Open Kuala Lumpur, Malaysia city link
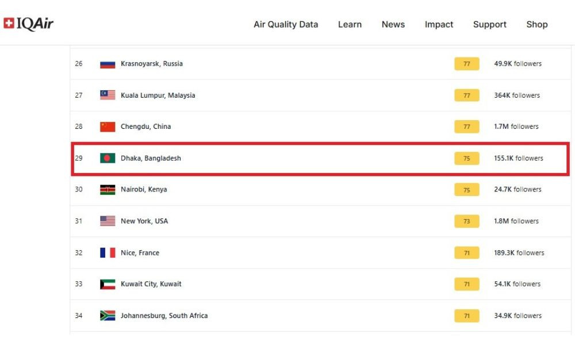Screen dimensions: 575x345 pos(158,95)
